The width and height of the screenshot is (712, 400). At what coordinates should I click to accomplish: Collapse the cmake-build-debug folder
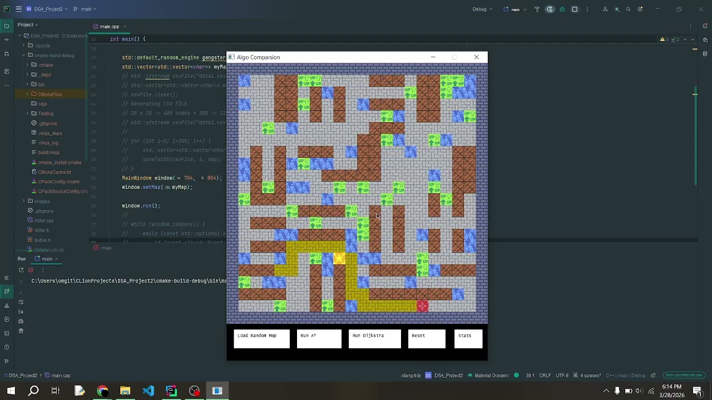coord(23,55)
